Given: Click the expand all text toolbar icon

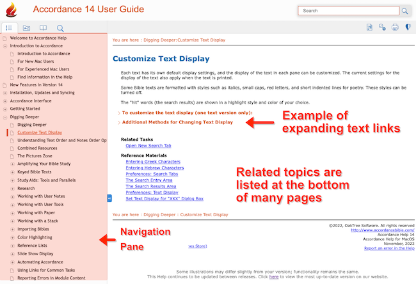Looking at the screenshot, I should (x=370, y=28).
